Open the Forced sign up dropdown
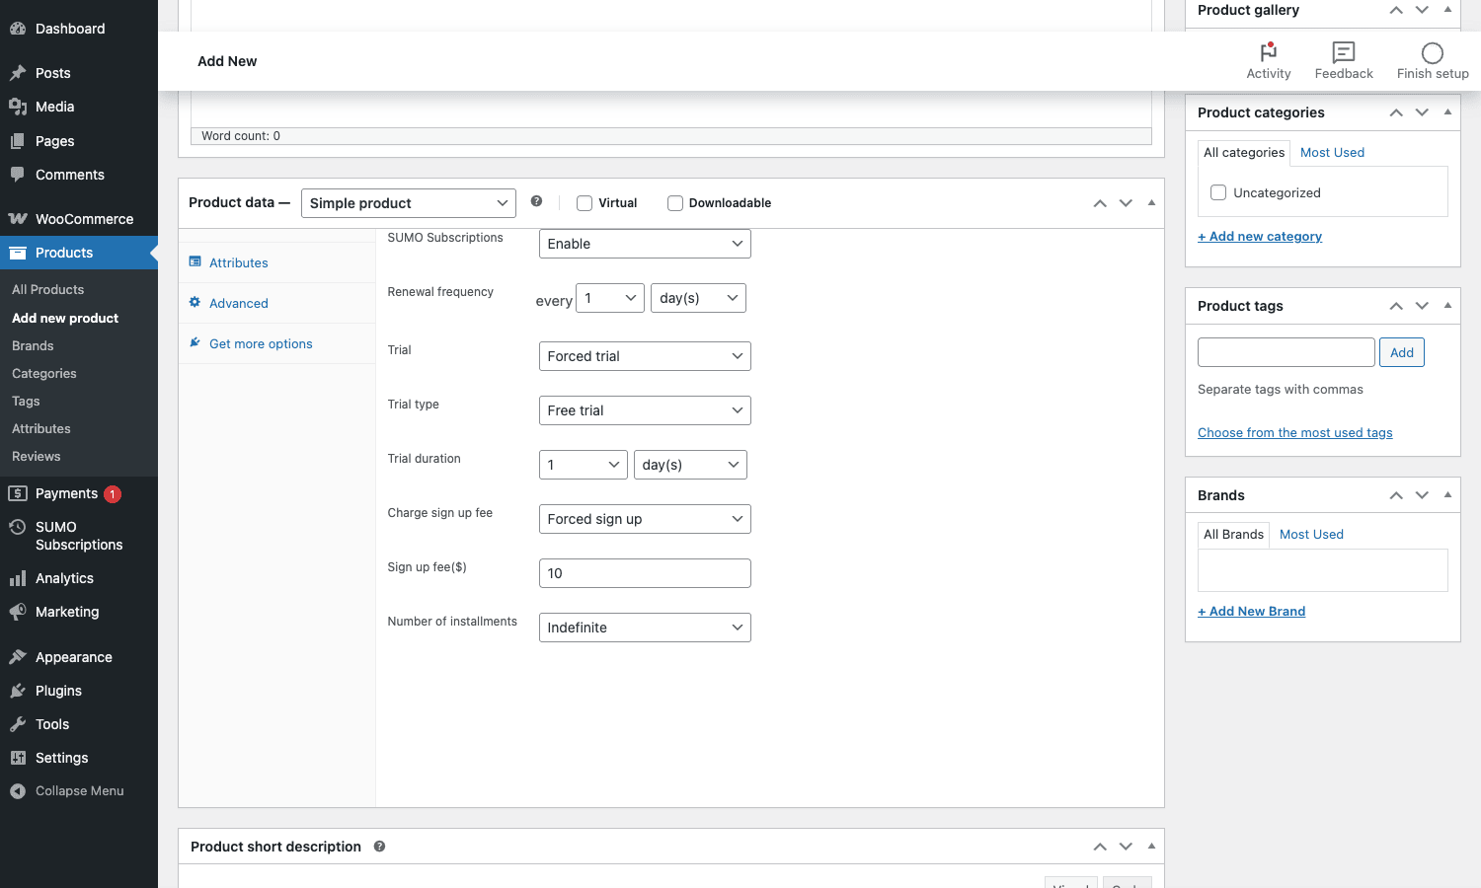This screenshot has height=888, width=1481. pyautogui.click(x=645, y=519)
